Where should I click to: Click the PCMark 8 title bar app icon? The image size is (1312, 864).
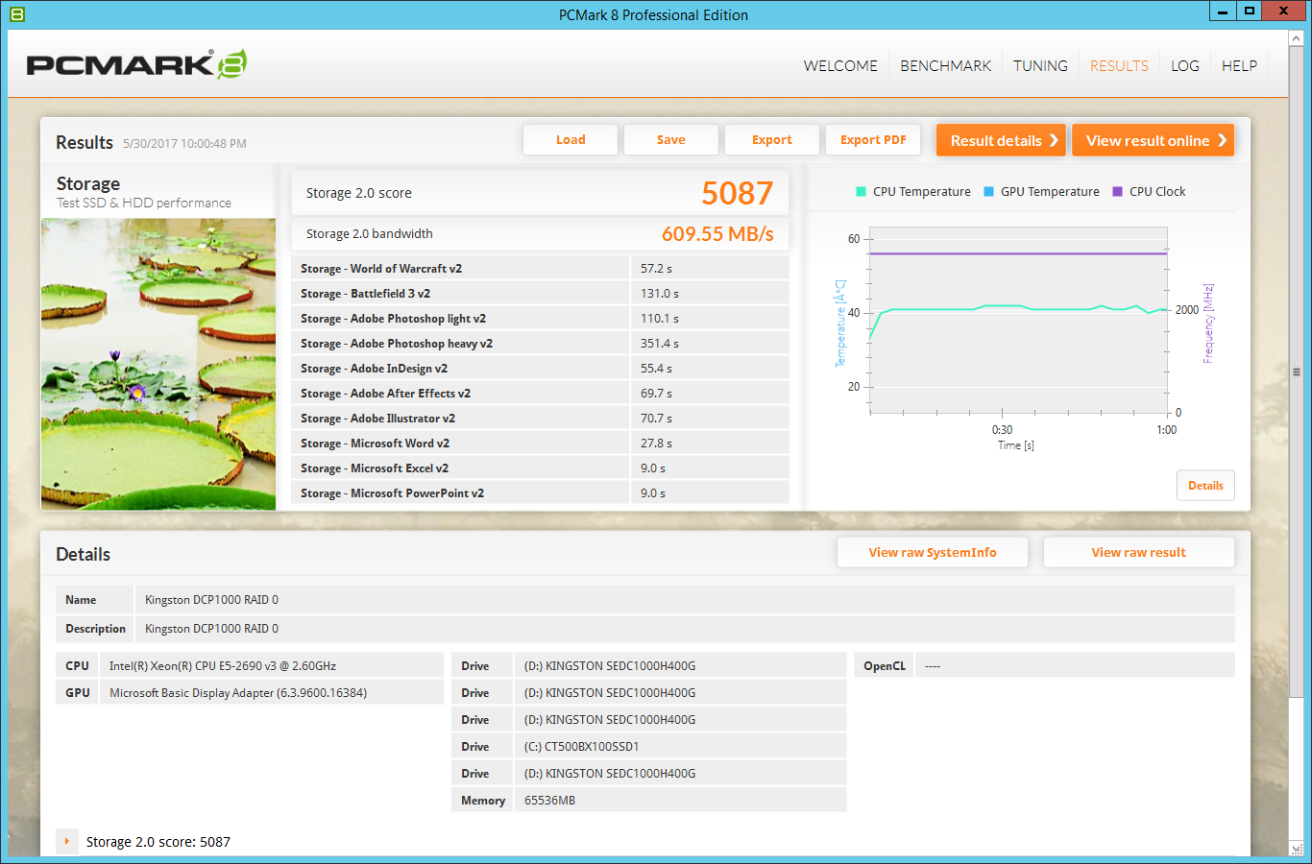(x=16, y=14)
